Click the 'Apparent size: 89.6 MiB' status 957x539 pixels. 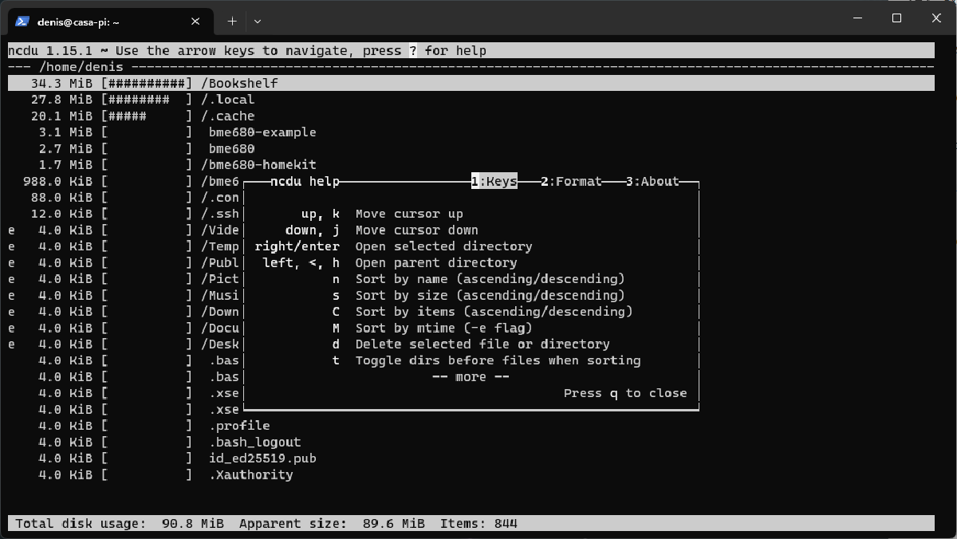[332, 524]
